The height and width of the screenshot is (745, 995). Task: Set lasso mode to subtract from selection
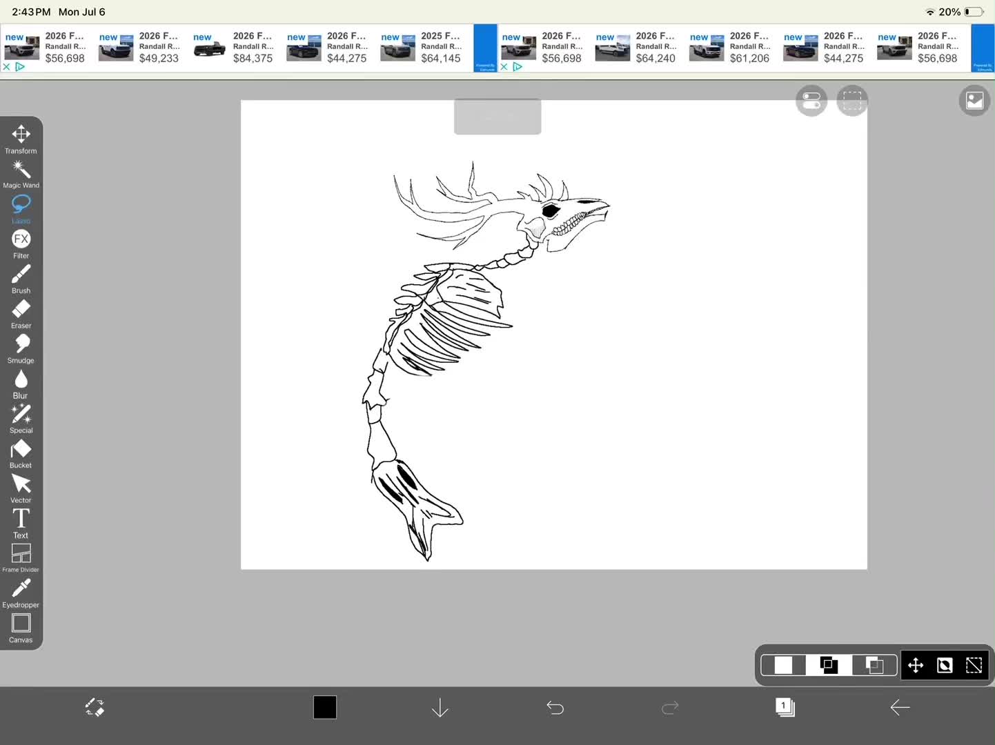tap(874, 665)
